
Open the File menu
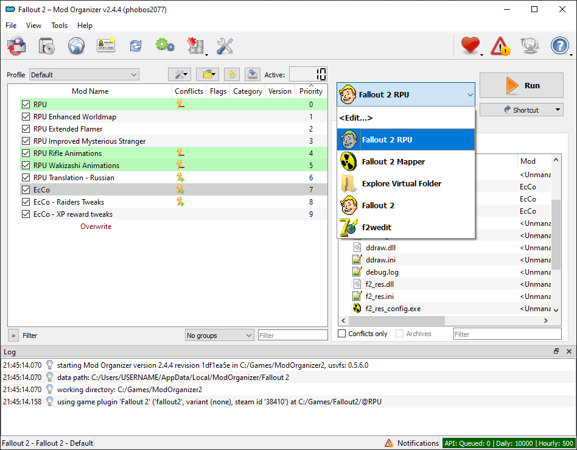tap(11, 26)
